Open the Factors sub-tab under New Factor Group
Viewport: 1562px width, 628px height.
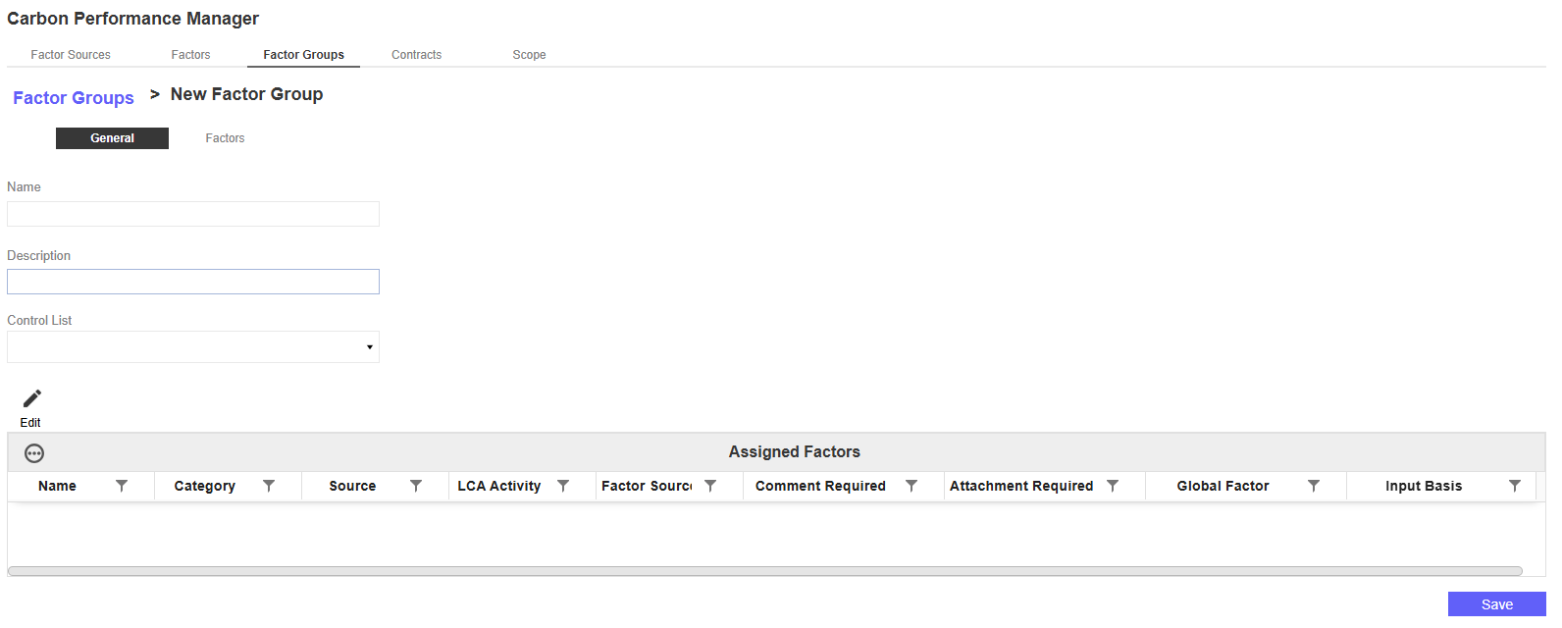pyautogui.click(x=225, y=138)
